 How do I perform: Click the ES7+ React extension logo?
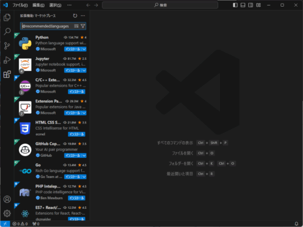(x=25, y=214)
